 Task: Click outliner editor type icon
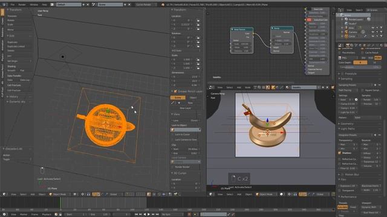(340, 10)
